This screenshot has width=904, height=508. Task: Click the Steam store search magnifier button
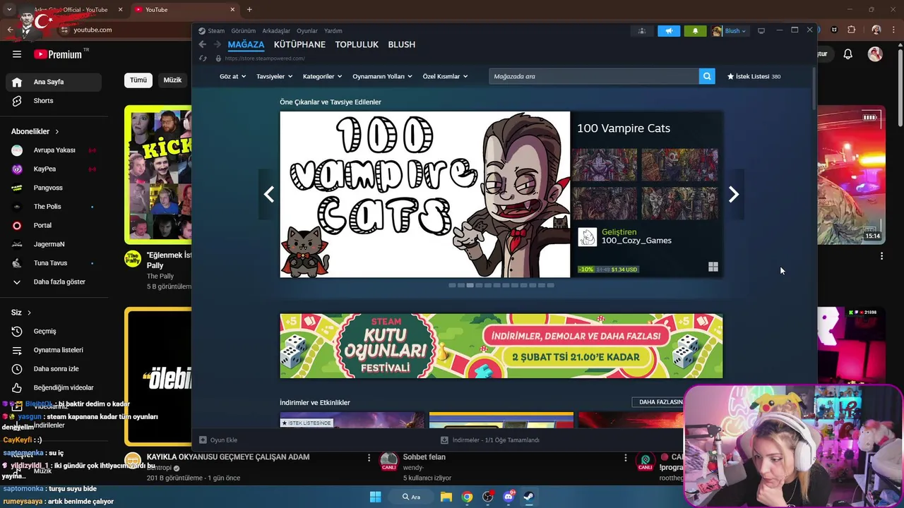tap(707, 76)
